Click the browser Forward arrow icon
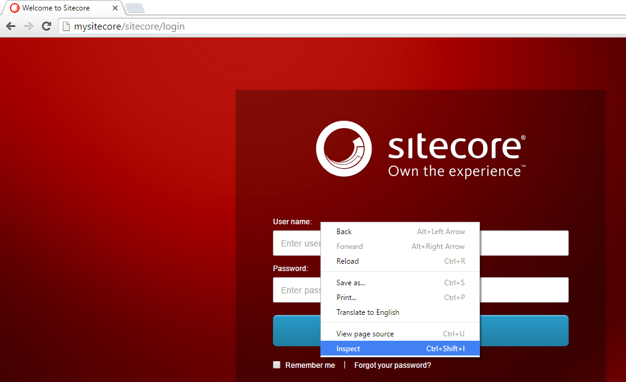Viewport: 626px width, 382px height. (28, 26)
